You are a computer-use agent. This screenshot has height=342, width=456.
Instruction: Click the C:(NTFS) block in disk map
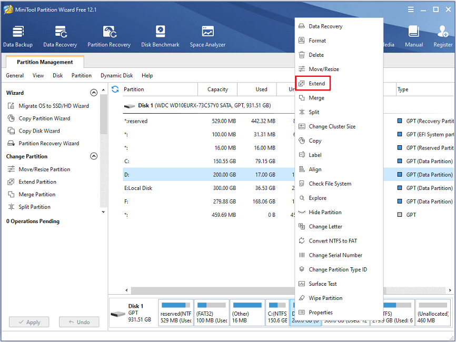277,313
